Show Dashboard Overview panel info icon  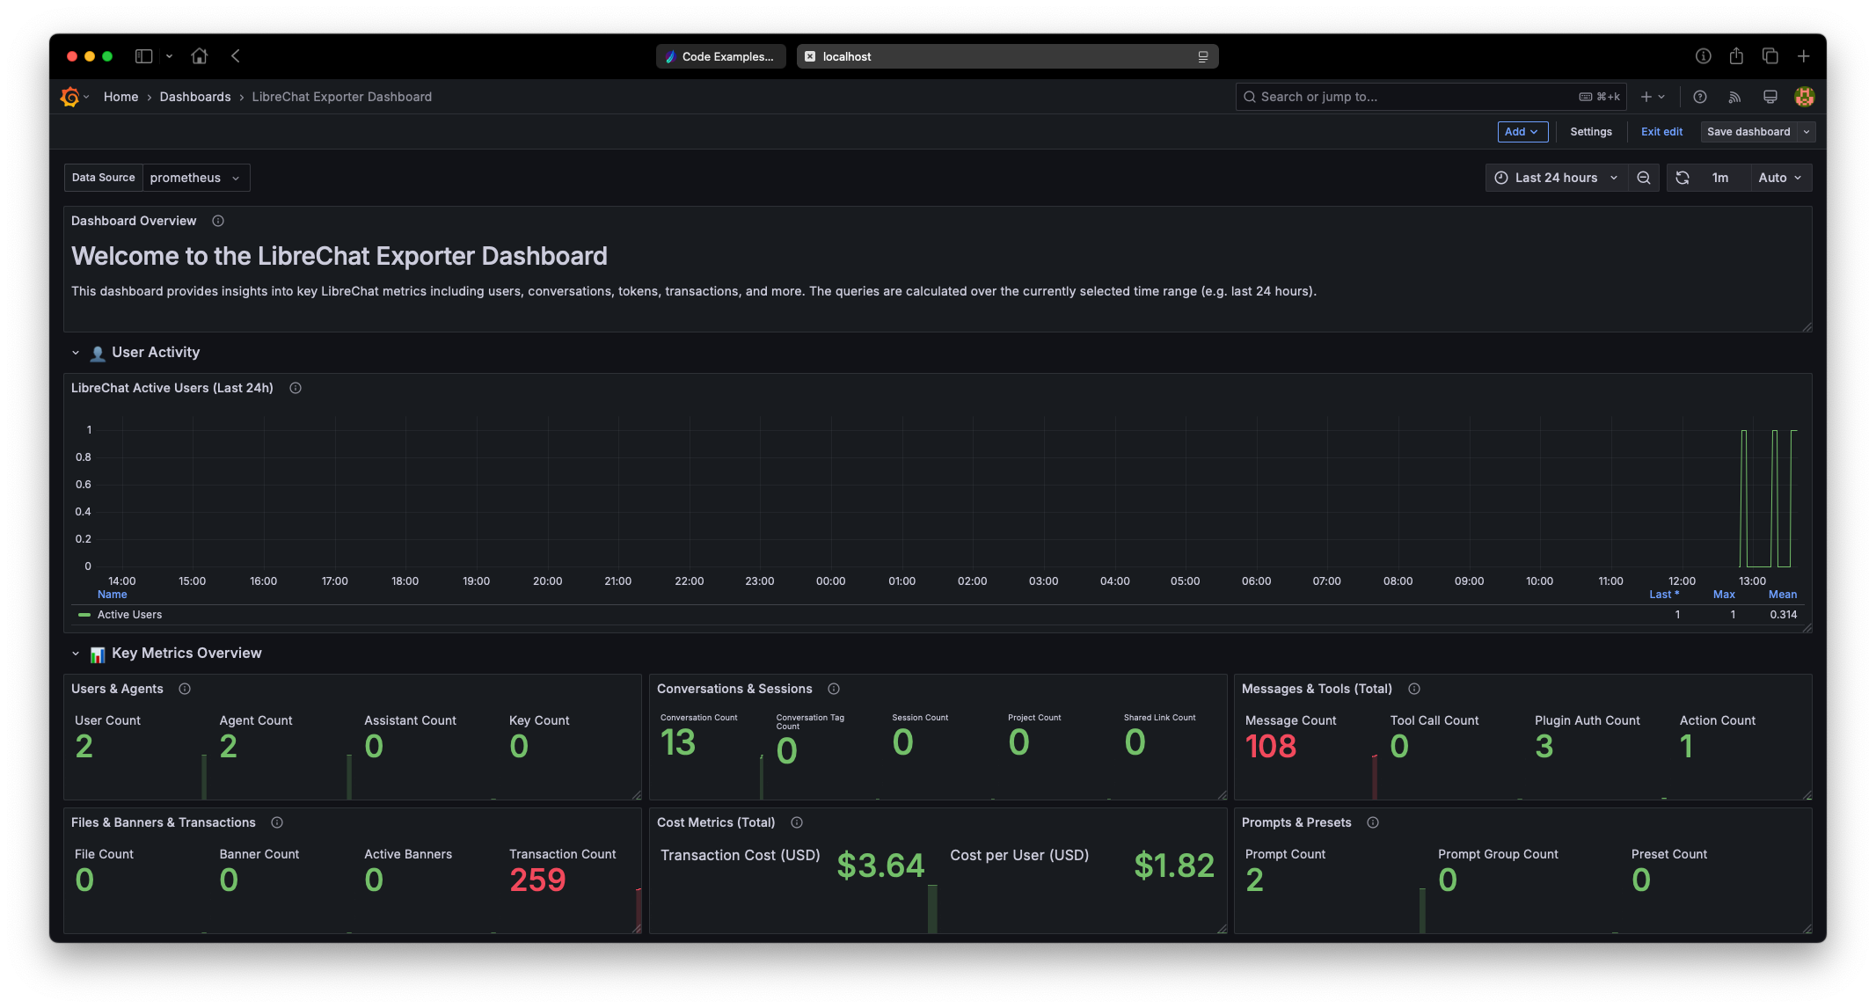pyautogui.click(x=218, y=221)
